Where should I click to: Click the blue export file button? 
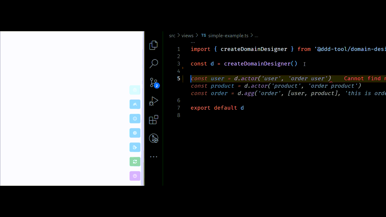135,147
